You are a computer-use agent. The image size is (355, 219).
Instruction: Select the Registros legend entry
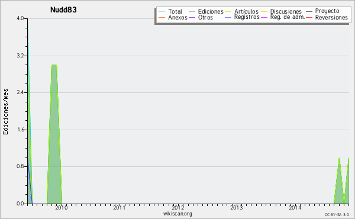pos(247,17)
